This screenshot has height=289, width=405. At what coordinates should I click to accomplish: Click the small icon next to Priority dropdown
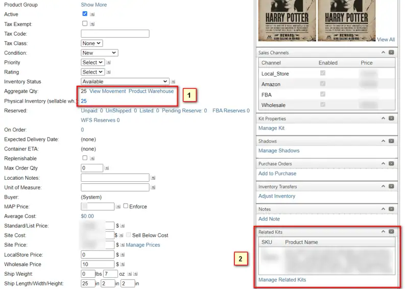(x=108, y=62)
